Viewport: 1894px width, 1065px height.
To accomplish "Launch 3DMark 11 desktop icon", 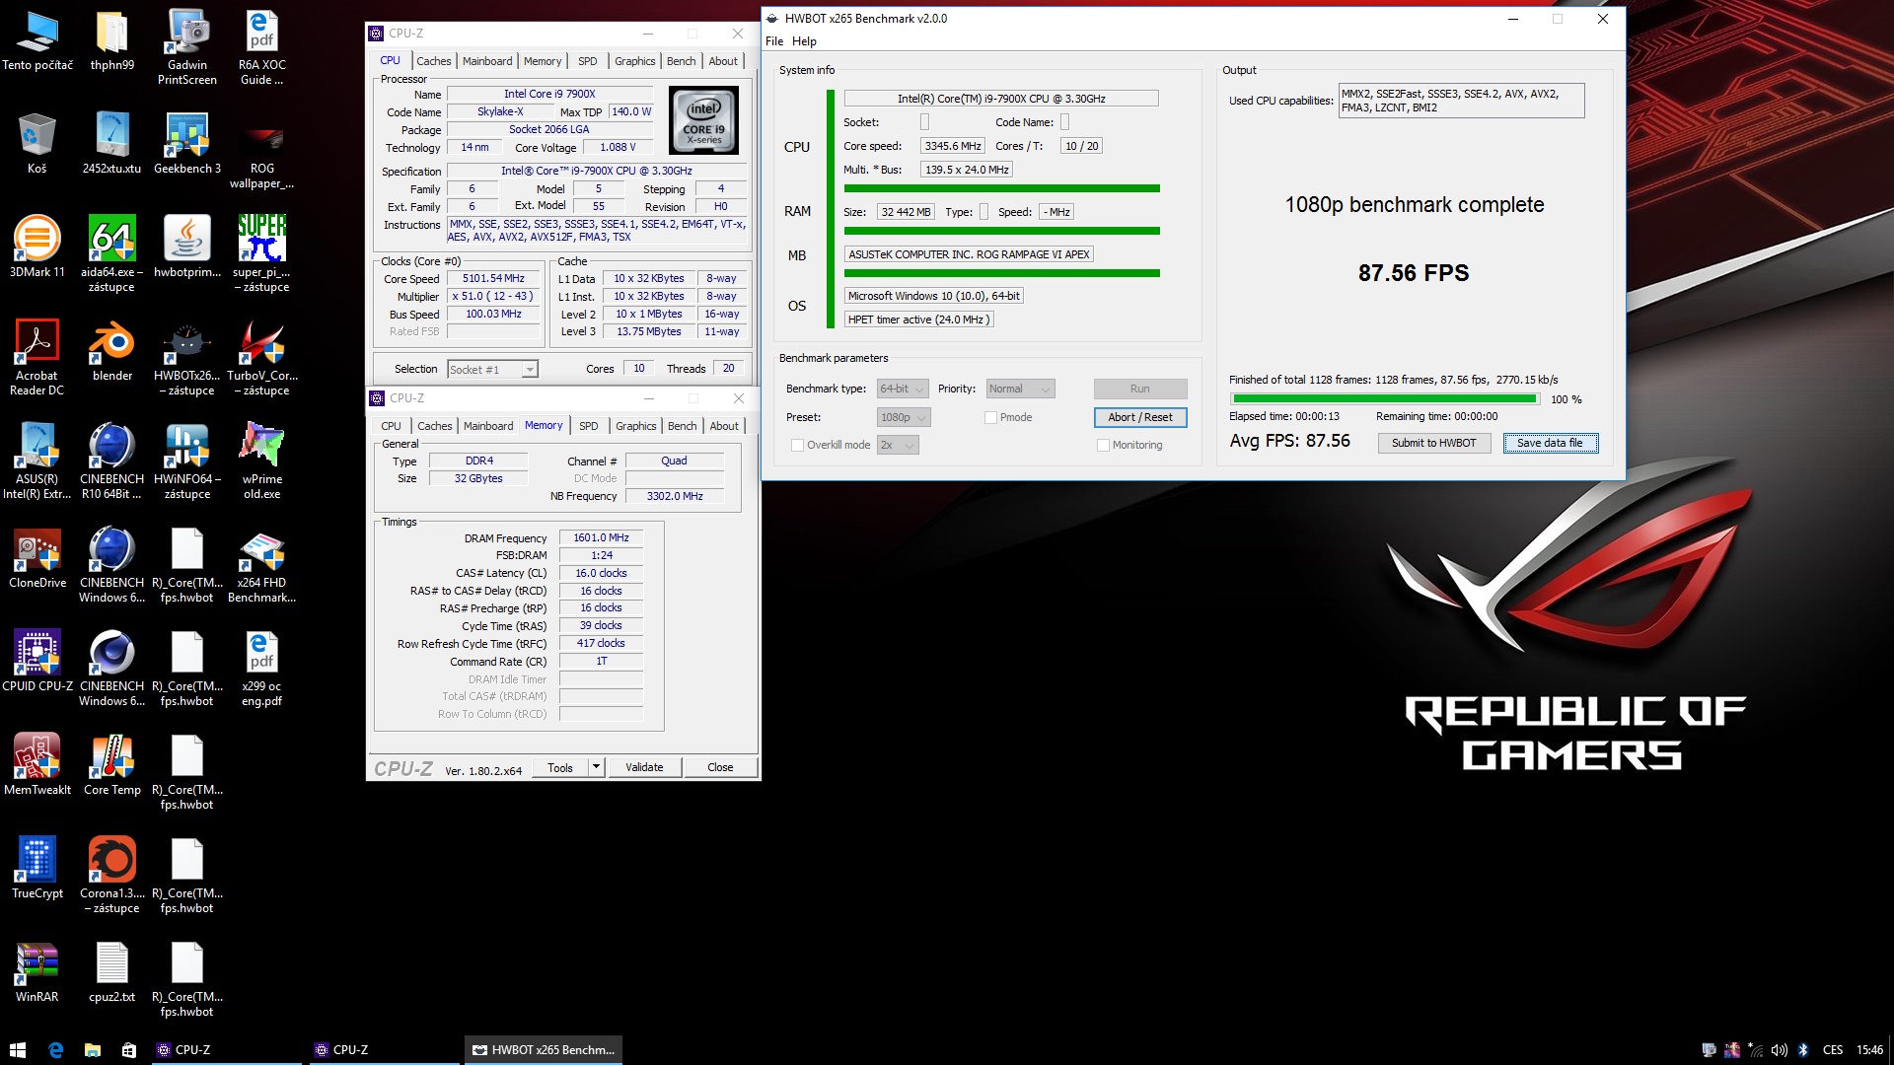I will pos(36,247).
